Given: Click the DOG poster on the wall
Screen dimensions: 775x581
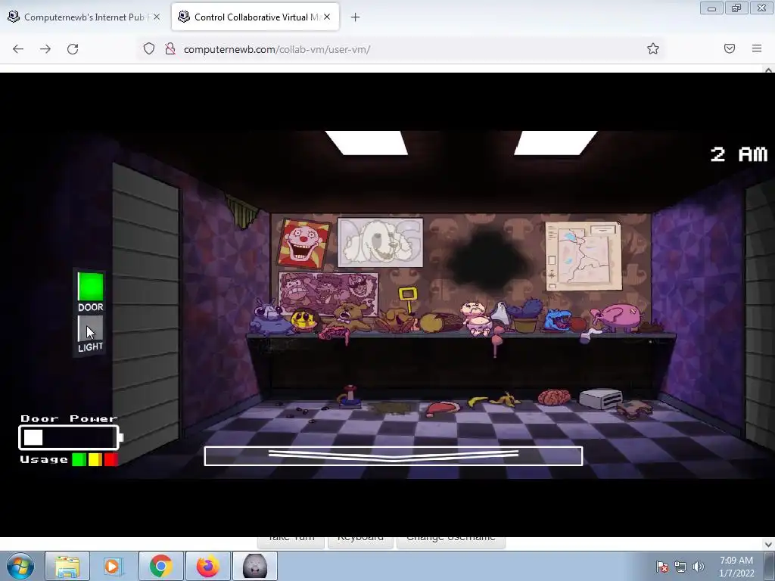Looking at the screenshot, I should click(380, 242).
